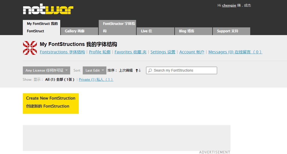
Task: Click the search magnifier icon
Action: click(x=150, y=70)
